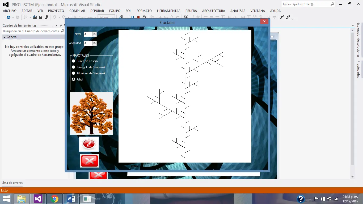Click the send to back toolbar icon
The image size is (363, 204).
pyautogui.click(x=288, y=17)
